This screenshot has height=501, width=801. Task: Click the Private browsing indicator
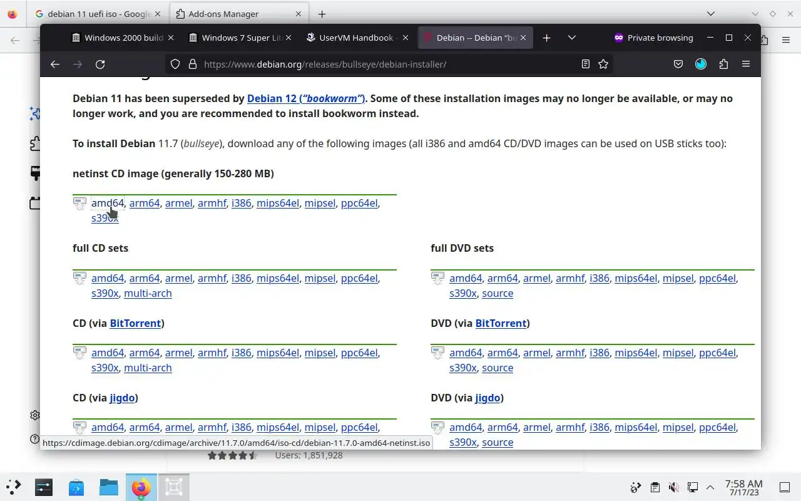click(x=653, y=38)
